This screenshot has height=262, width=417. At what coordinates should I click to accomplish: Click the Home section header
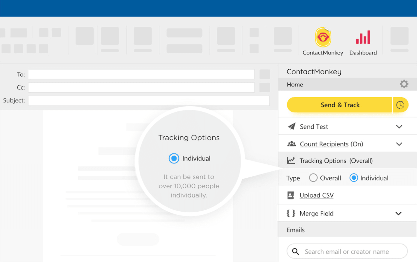347,84
